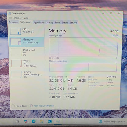This screenshot has height=127, width=127.
Task: Open the Details tab
Action: click(65, 23)
